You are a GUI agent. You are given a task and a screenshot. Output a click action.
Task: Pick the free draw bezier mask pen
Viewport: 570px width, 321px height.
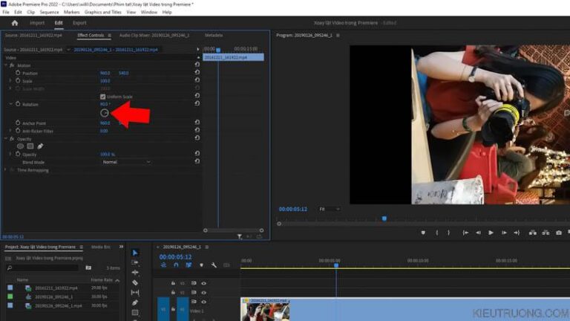(x=40, y=146)
